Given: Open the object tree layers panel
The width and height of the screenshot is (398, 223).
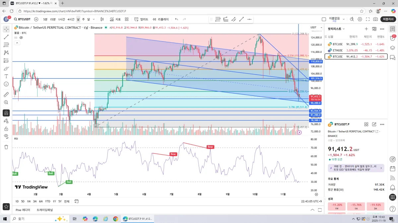Looking at the screenshot, I should (392, 48).
